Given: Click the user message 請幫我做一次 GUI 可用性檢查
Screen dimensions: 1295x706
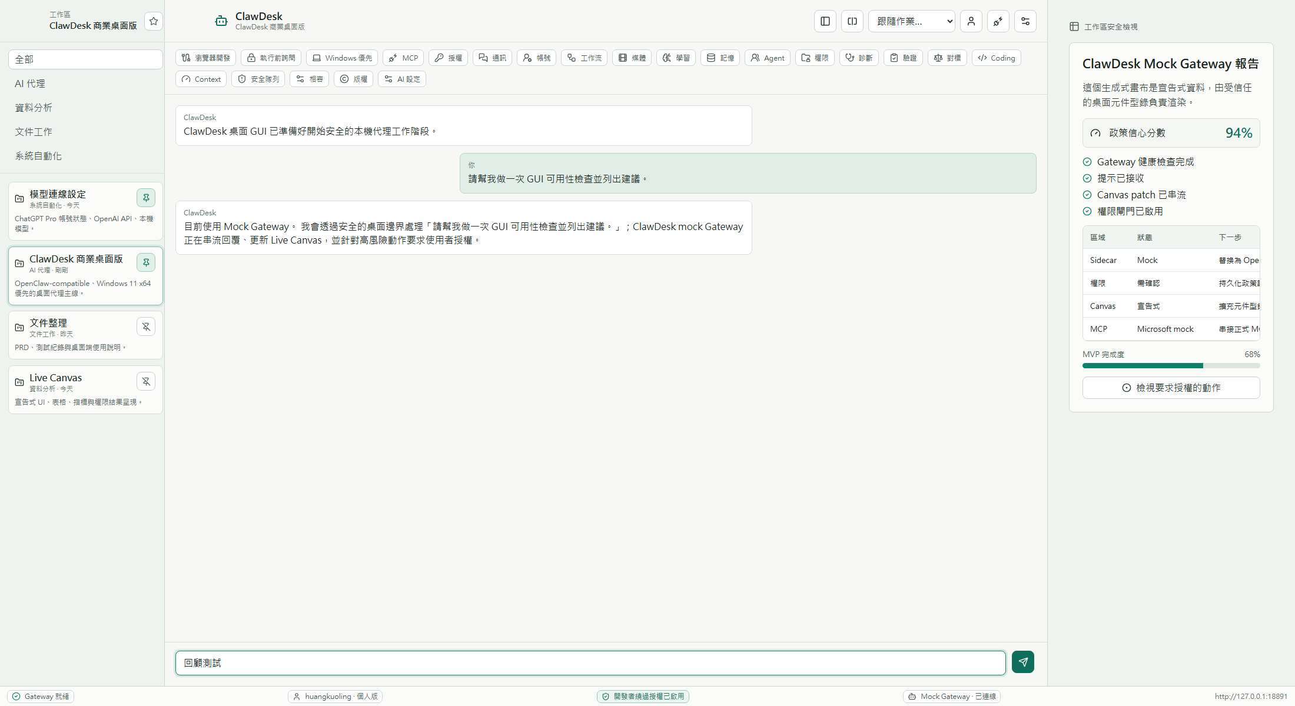Looking at the screenshot, I should coord(748,173).
